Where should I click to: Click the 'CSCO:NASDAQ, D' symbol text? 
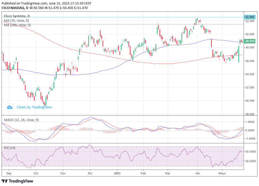coord(15,8)
